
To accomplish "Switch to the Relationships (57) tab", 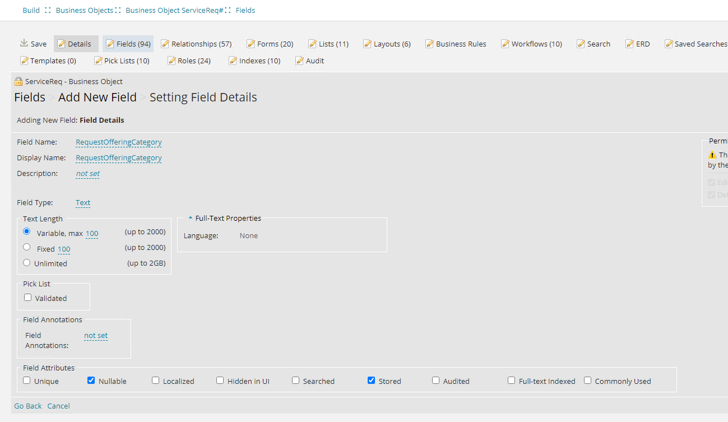I will coord(197,43).
